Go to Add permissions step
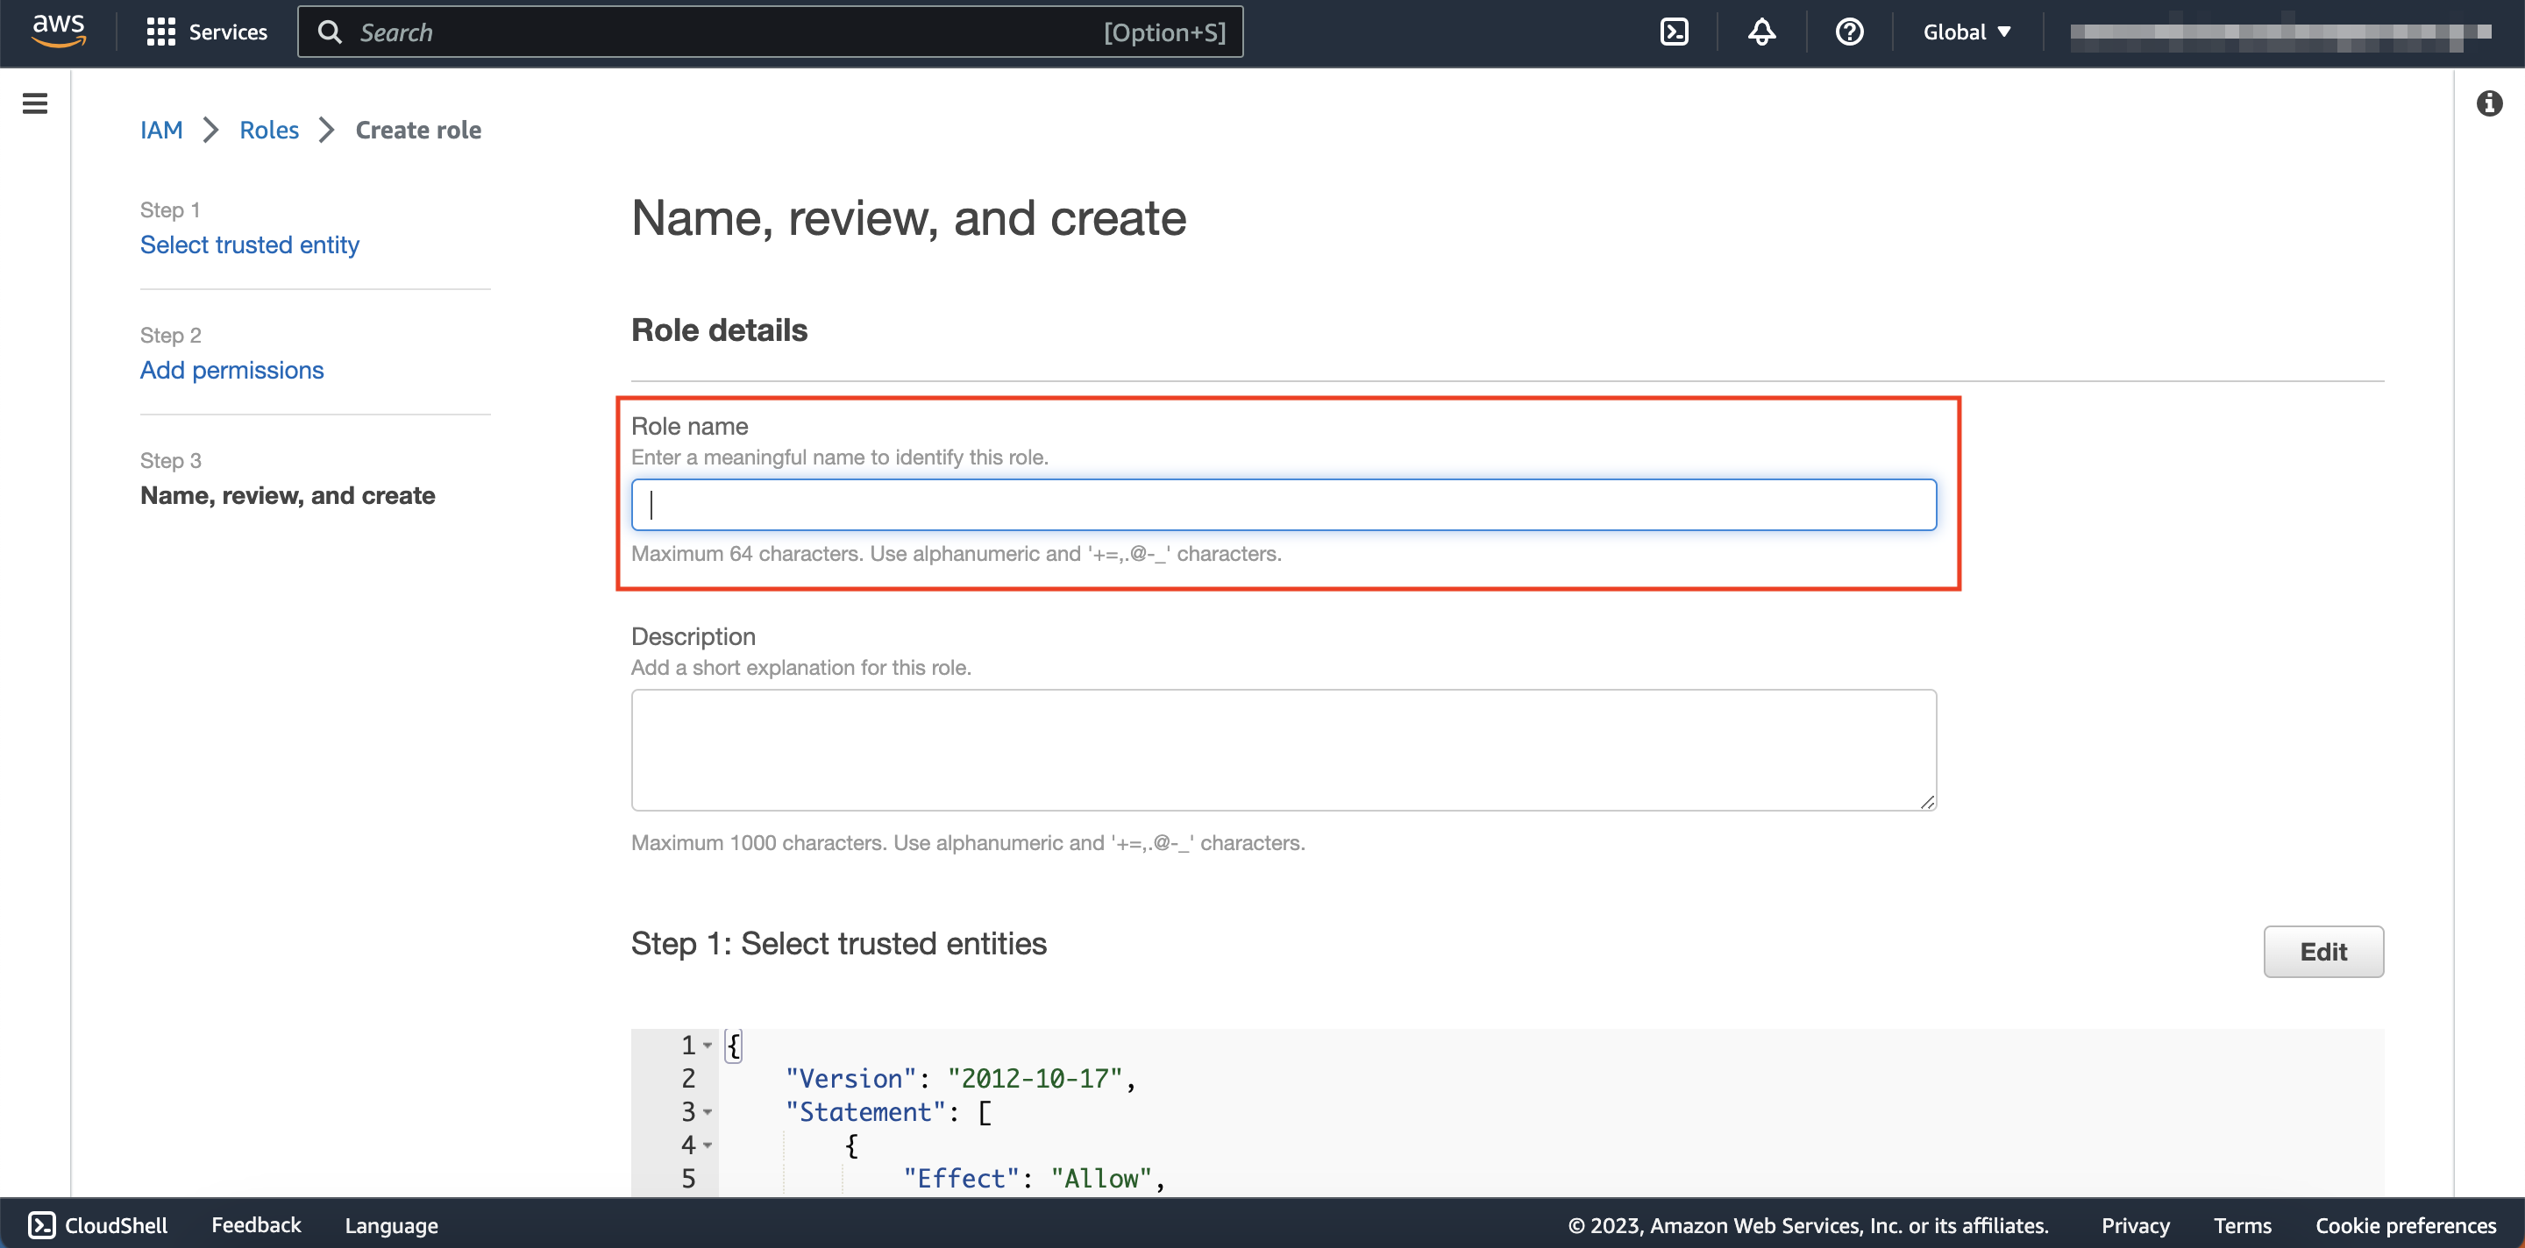This screenshot has height=1248, width=2525. [231, 371]
